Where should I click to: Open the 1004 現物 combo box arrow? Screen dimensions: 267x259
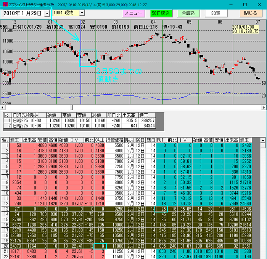coord(82,13)
